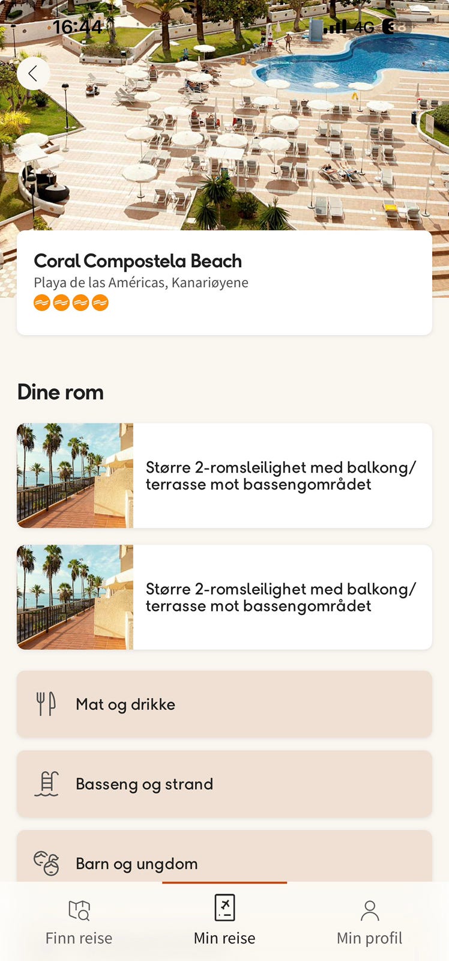Screen dimensions: 449x961
Task: Tap the Min reise ticket icon
Action: click(224, 908)
